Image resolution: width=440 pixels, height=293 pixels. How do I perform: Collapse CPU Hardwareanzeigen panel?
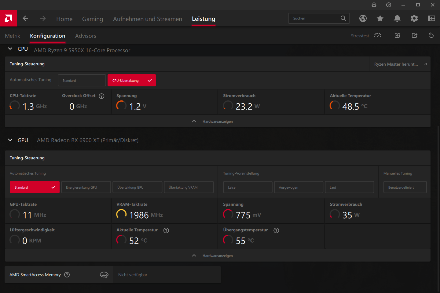click(x=218, y=121)
